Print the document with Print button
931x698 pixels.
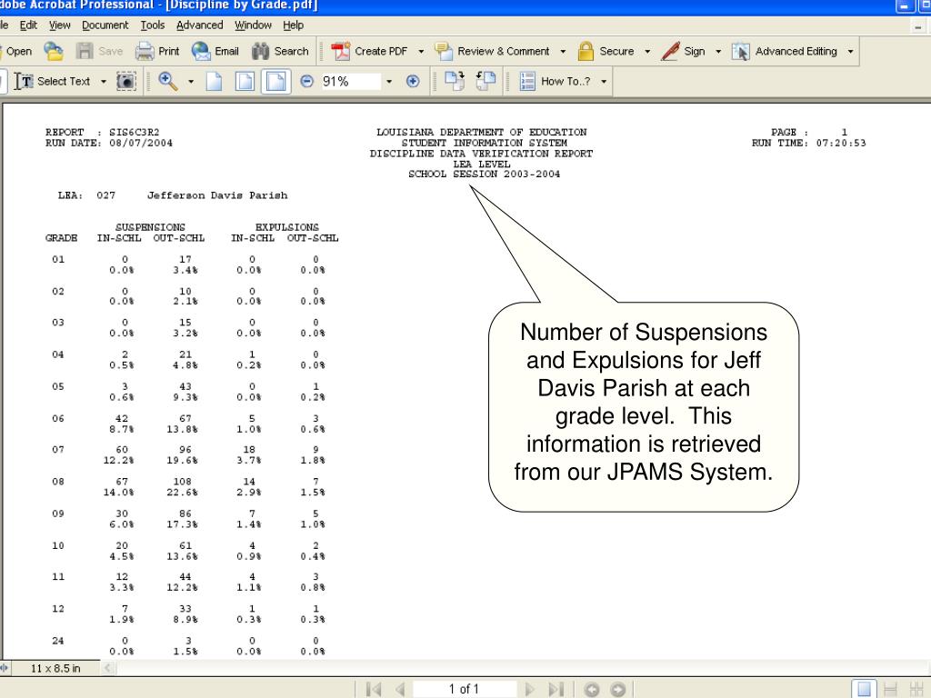(157, 51)
